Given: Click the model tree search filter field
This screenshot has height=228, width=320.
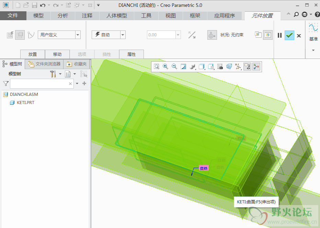Looking at the screenshot, I should pyautogui.click(x=42, y=84).
